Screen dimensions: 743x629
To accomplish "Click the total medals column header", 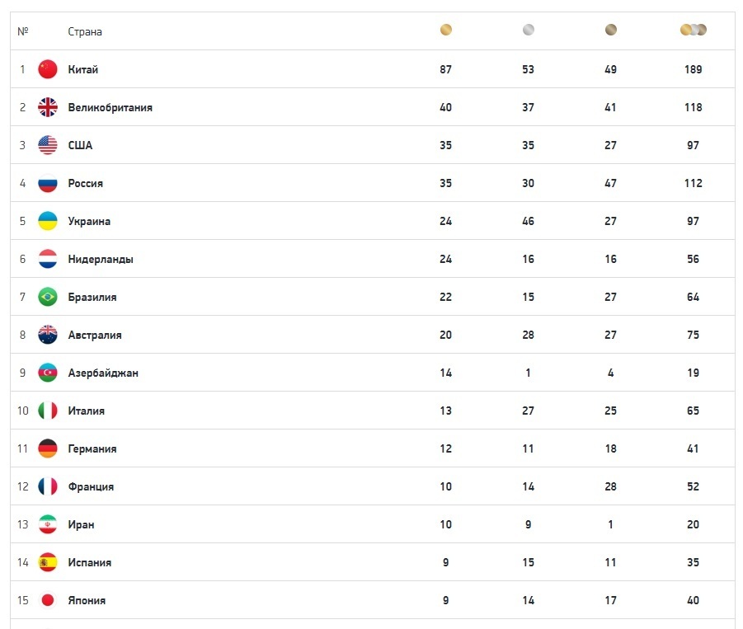I will coord(694,31).
